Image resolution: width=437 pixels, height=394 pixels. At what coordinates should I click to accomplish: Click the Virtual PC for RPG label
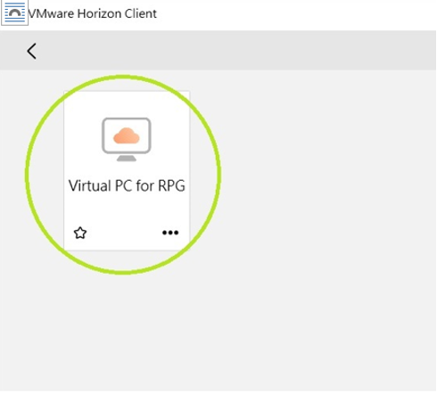click(127, 185)
